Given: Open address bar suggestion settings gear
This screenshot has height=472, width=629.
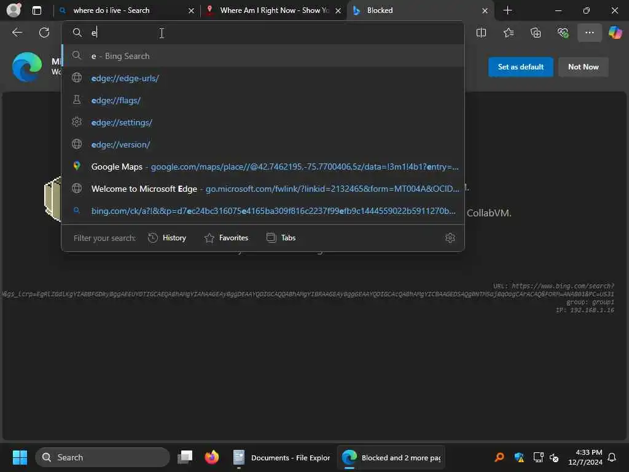Looking at the screenshot, I should point(450,238).
